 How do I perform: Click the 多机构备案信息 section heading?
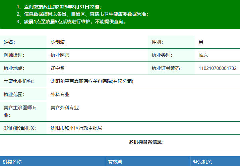tap(146, 142)
